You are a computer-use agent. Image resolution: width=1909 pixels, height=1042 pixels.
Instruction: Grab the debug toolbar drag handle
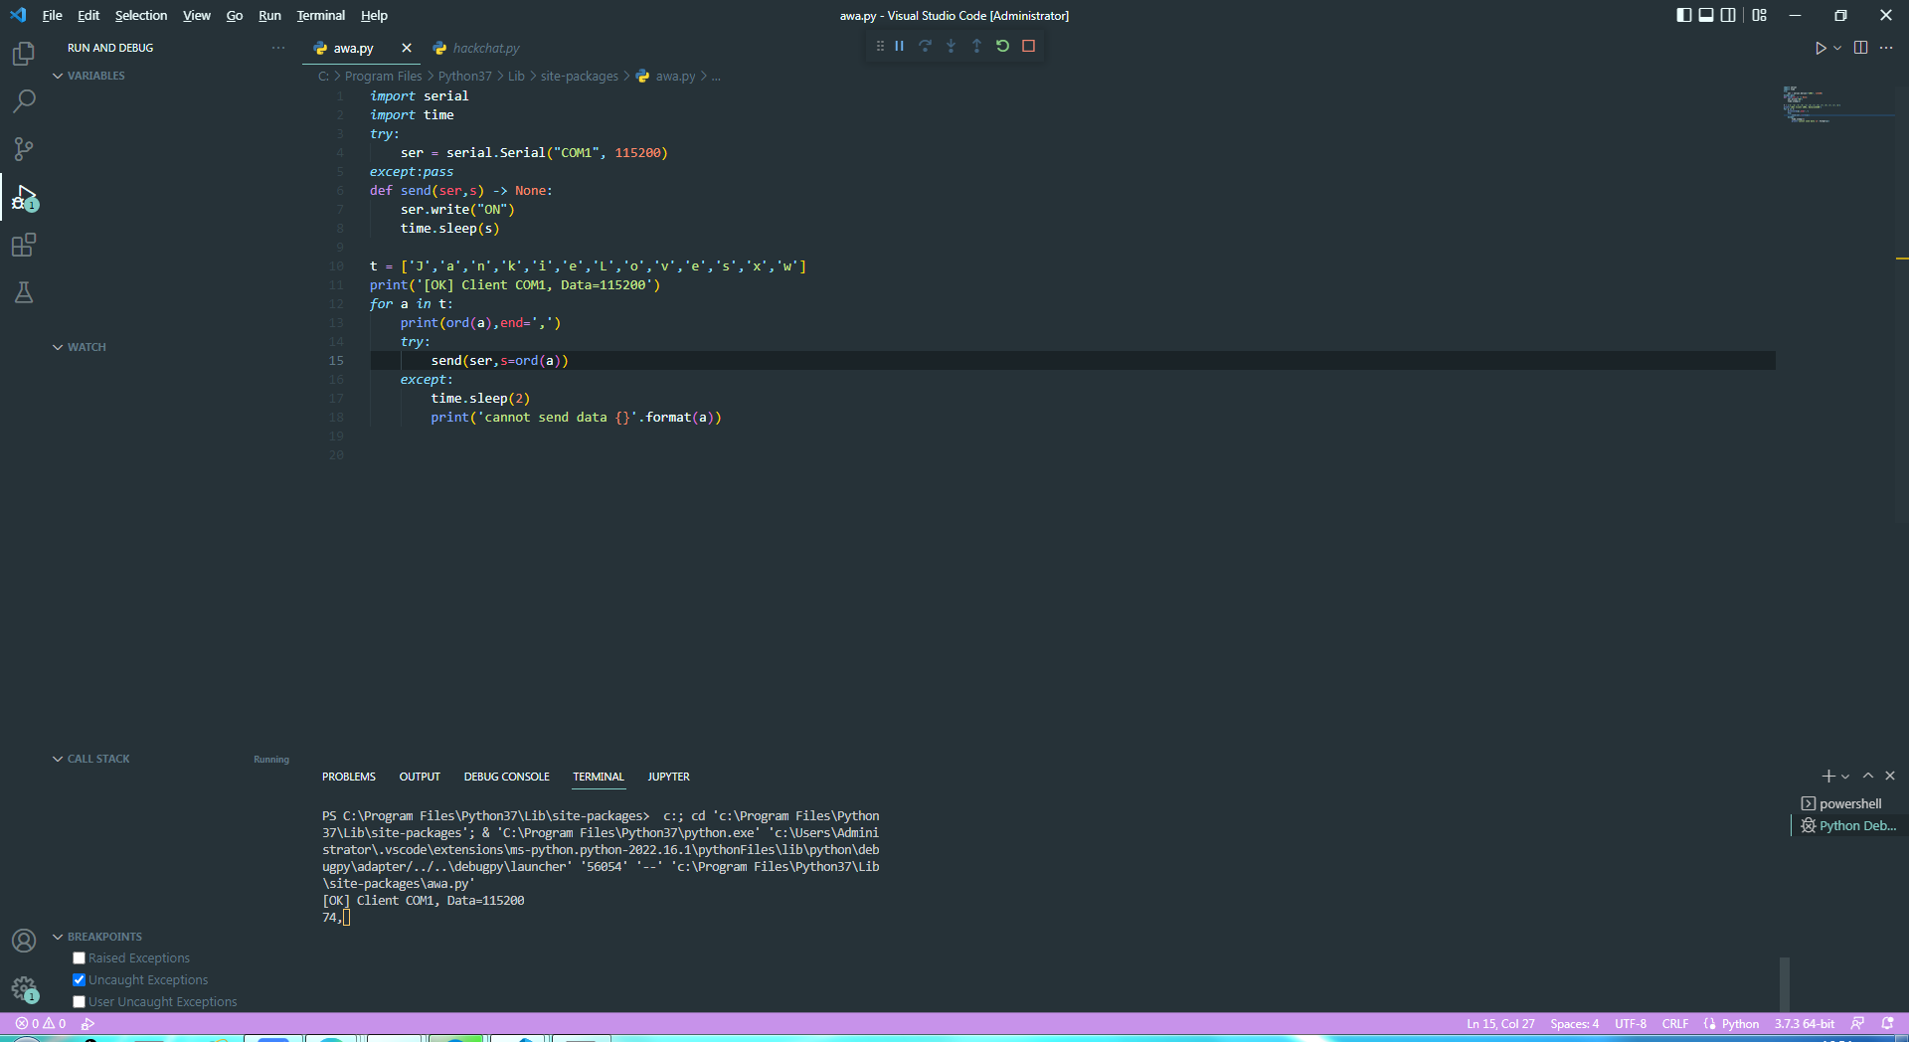coord(880,46)
